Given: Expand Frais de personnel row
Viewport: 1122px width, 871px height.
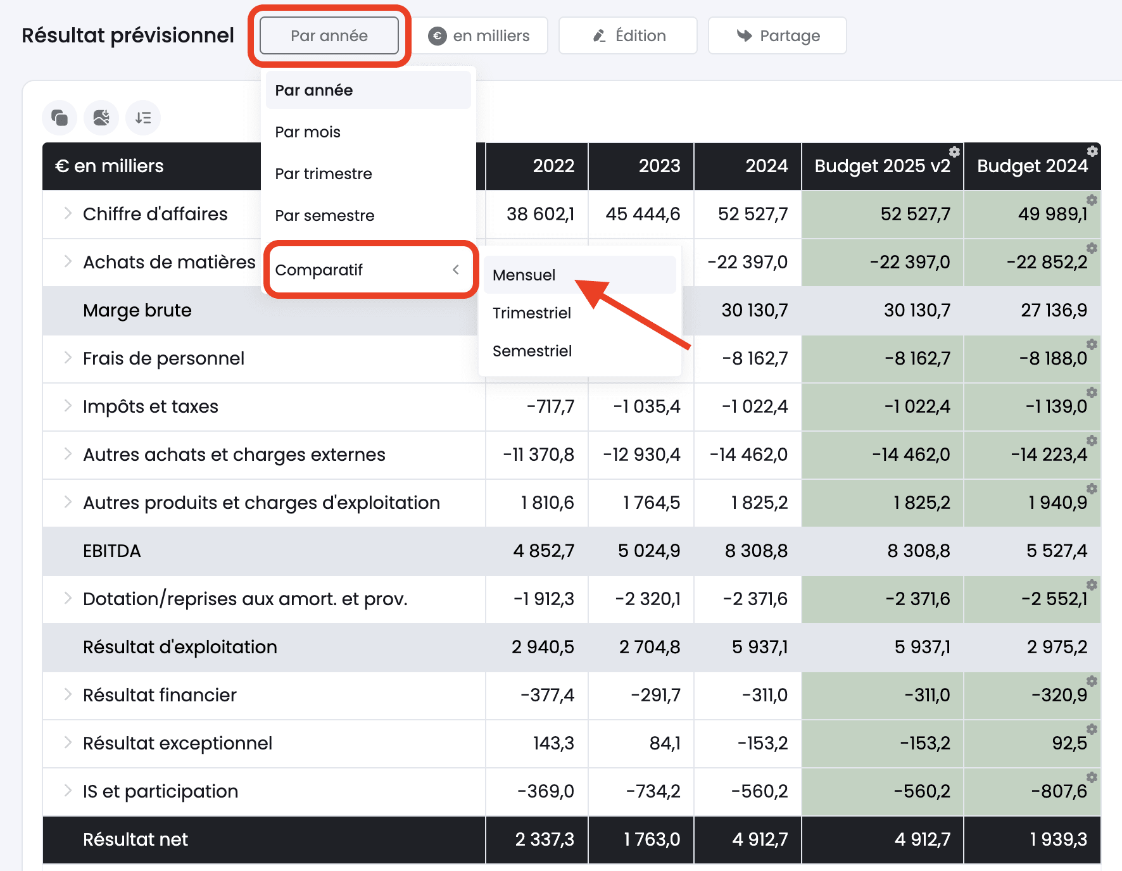Looking at the screenshot, I should (68, 358).
